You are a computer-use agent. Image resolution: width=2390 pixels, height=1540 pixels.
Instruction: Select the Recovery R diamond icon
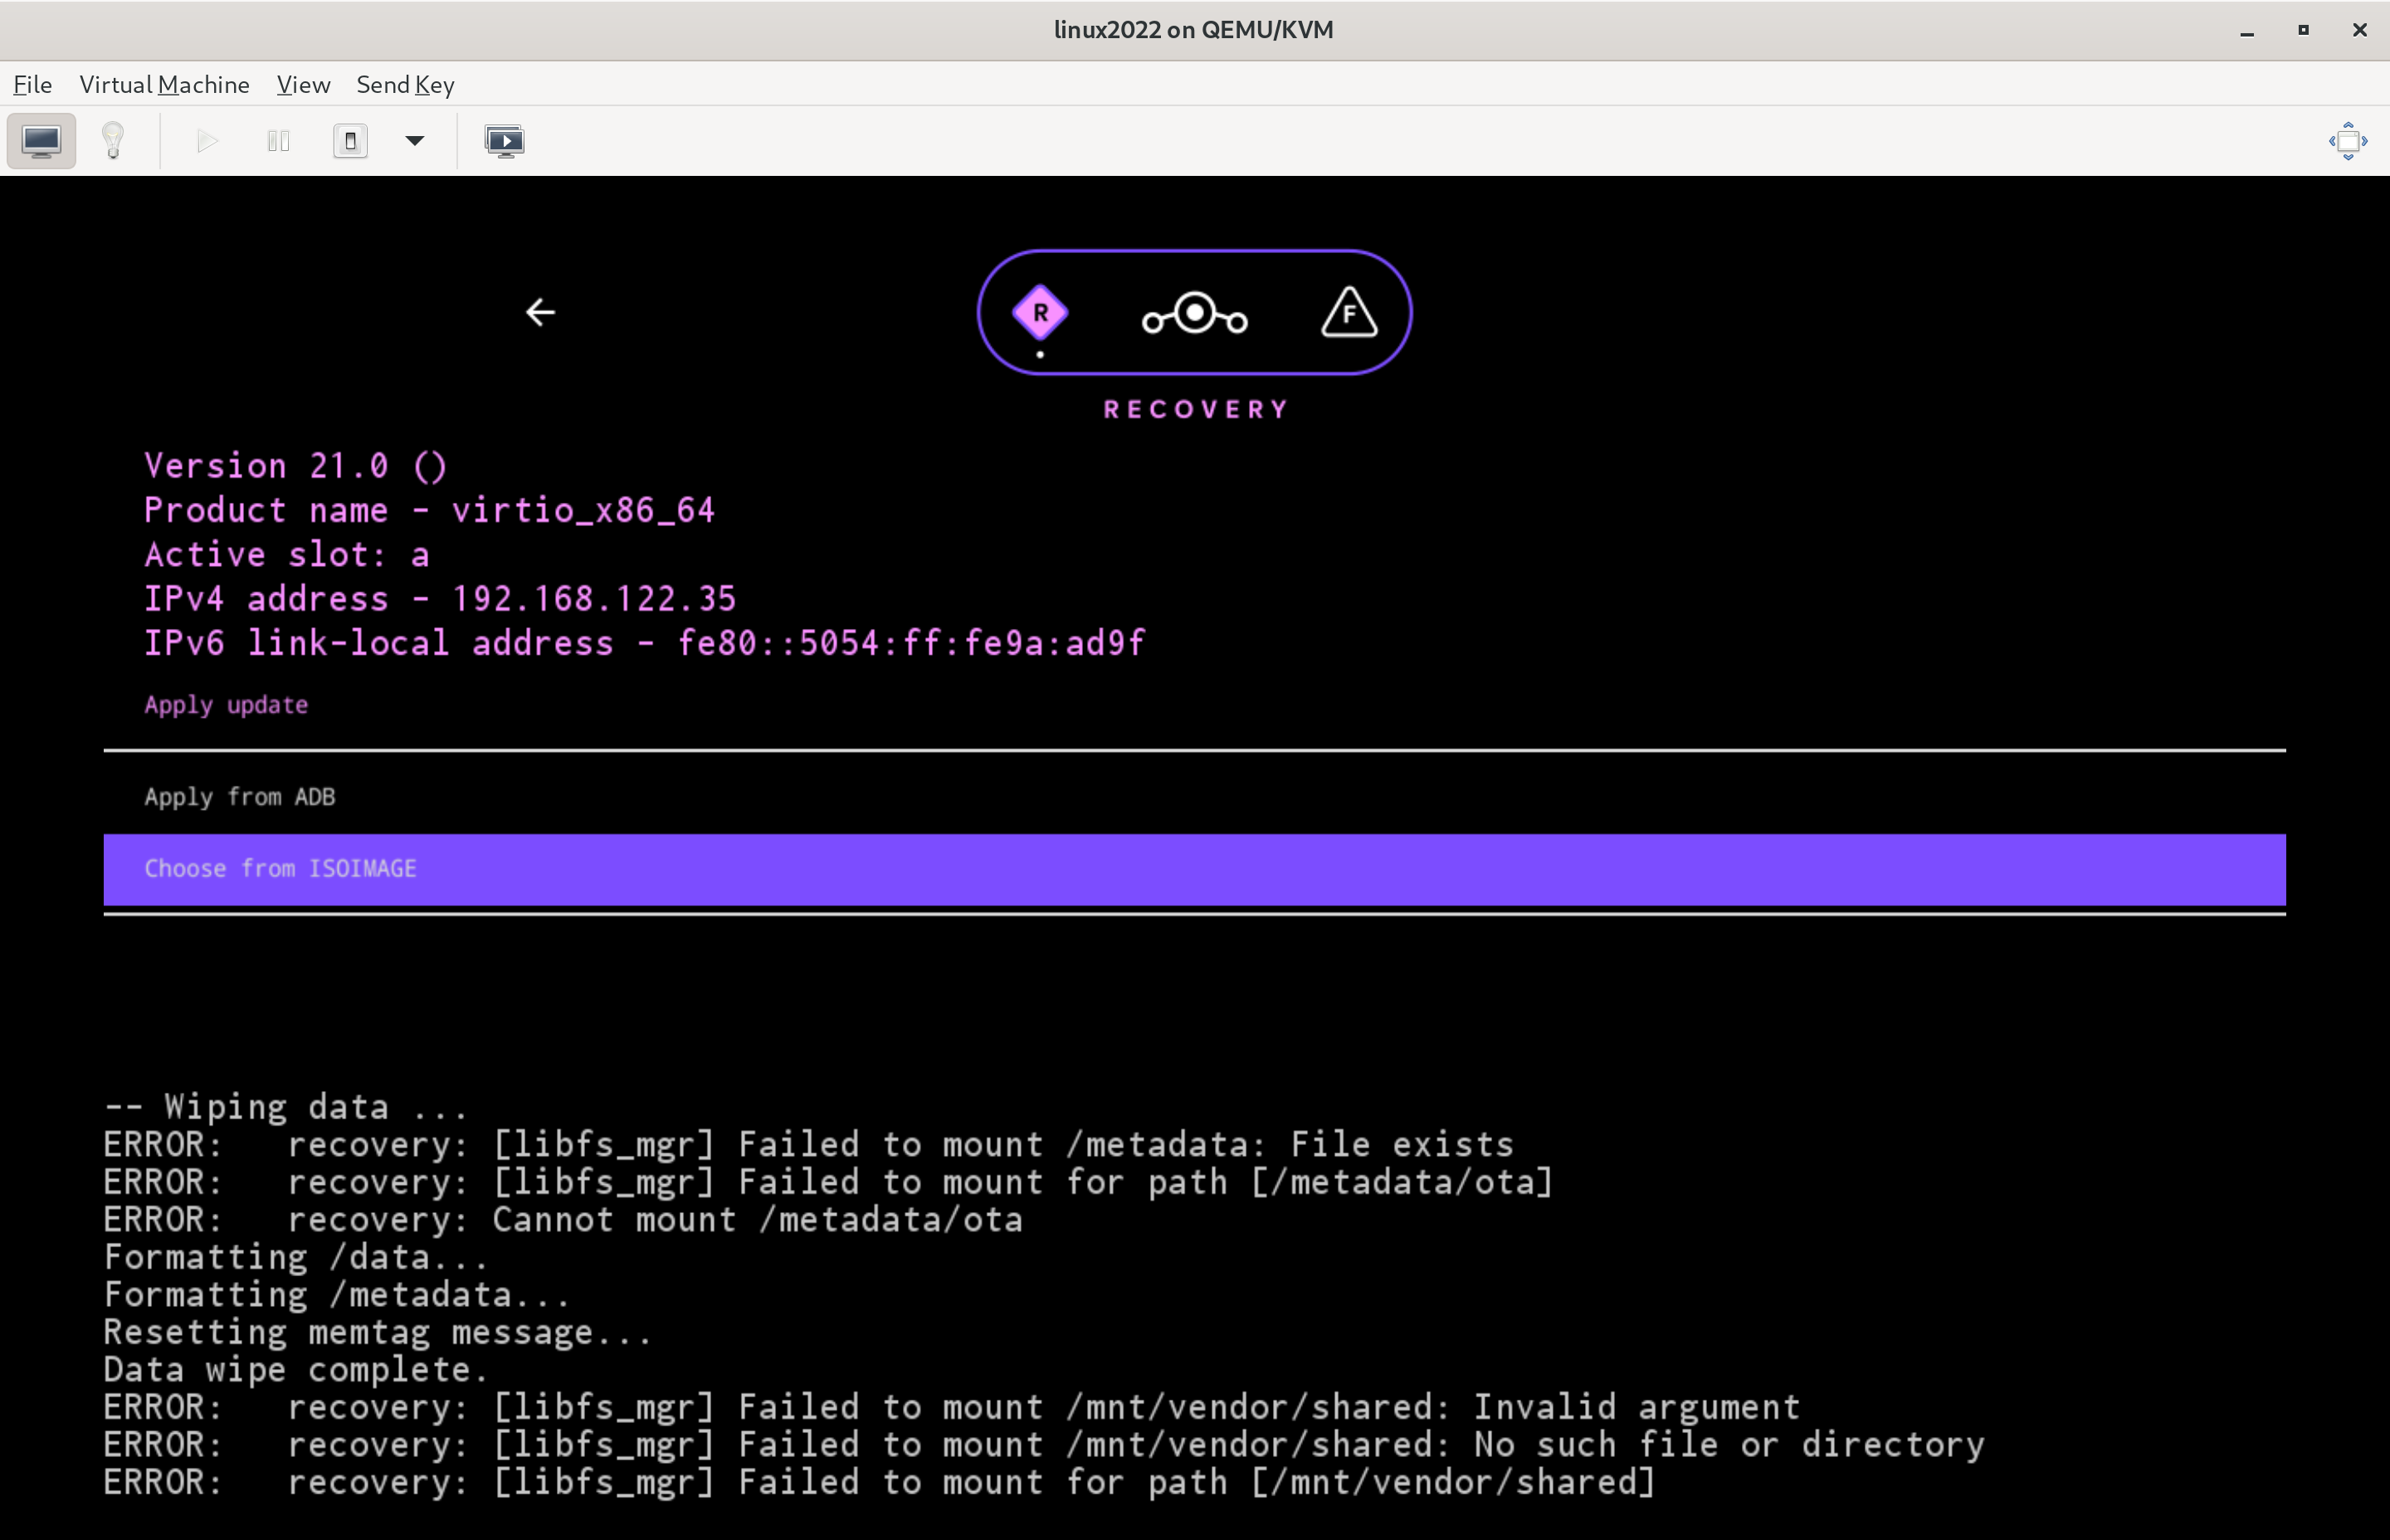1040,313
